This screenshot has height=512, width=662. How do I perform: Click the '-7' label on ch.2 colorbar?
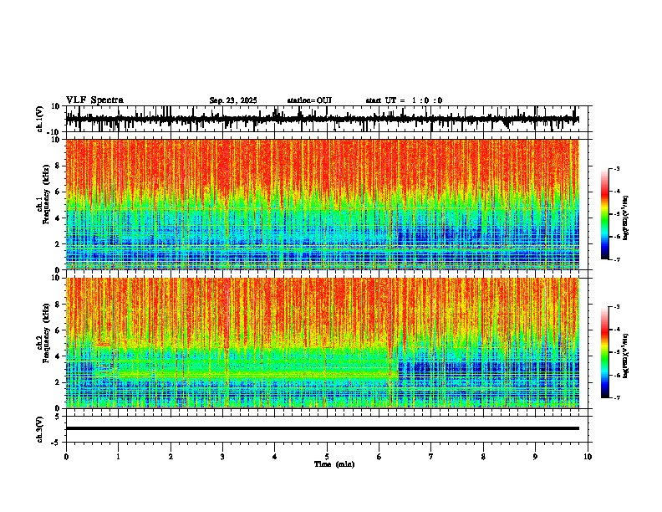(x=617, y=397)
